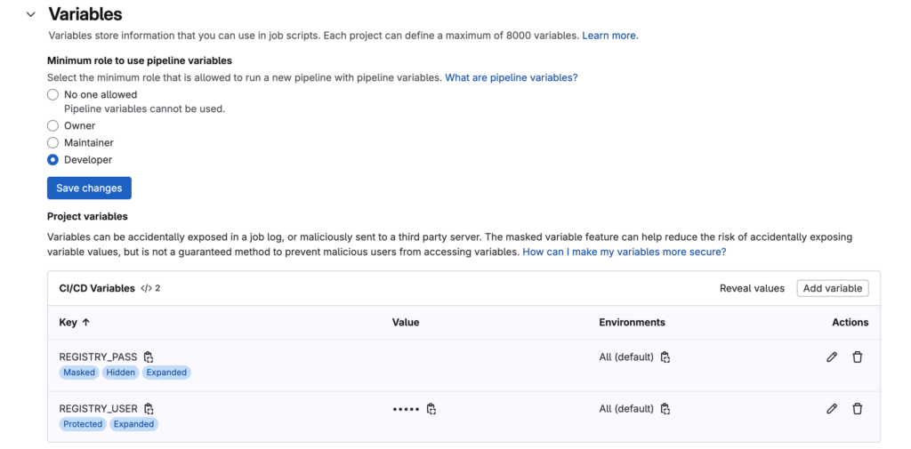Image resolution: width=911 pixels, height=449 pixels.
Task: Open the 'Learn more' link
Action: pyautogui.click(x=609, y=36)
